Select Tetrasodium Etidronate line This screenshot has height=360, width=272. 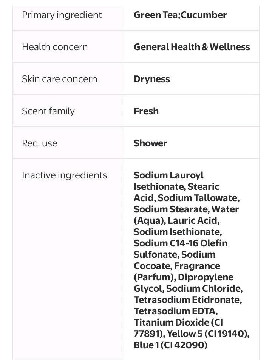[x=188, y=300]
